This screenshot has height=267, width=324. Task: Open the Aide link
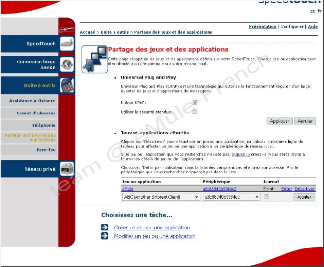313,26
